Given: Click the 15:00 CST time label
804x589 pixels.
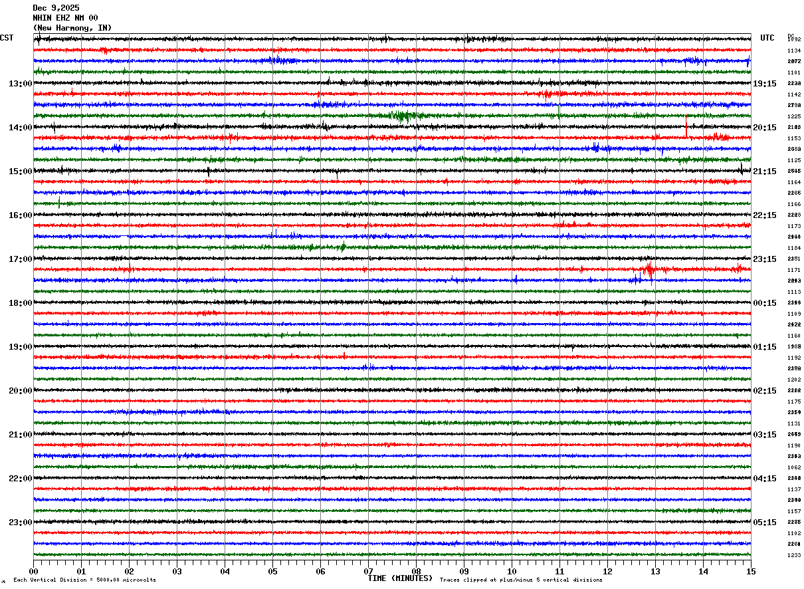Looking at the screenshot, I should (x=21, y=172).
